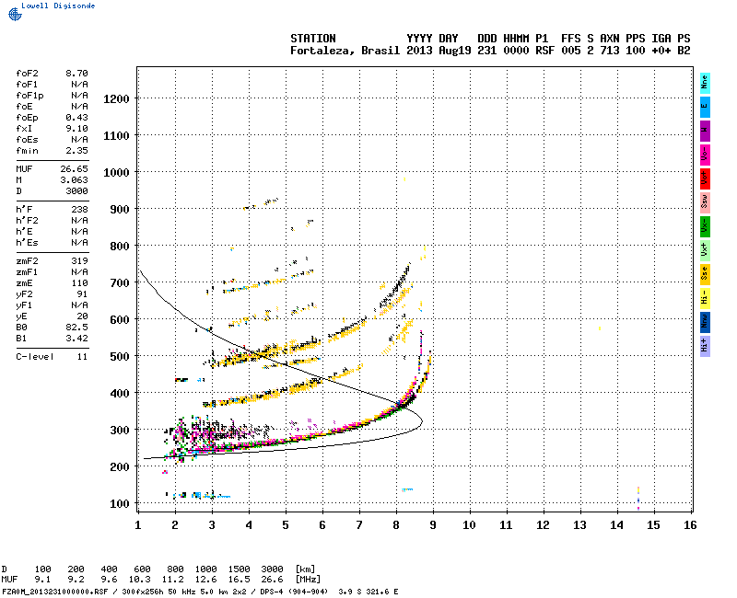Select the MUF value 26.65
This screenshot has height=598, width=737.
coord(74,169)
